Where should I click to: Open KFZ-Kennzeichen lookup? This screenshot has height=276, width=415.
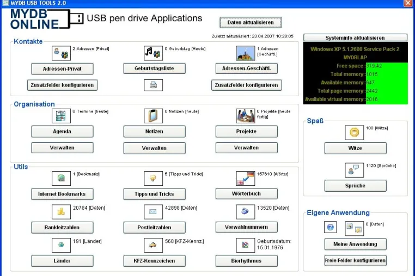tap(154, 261)
